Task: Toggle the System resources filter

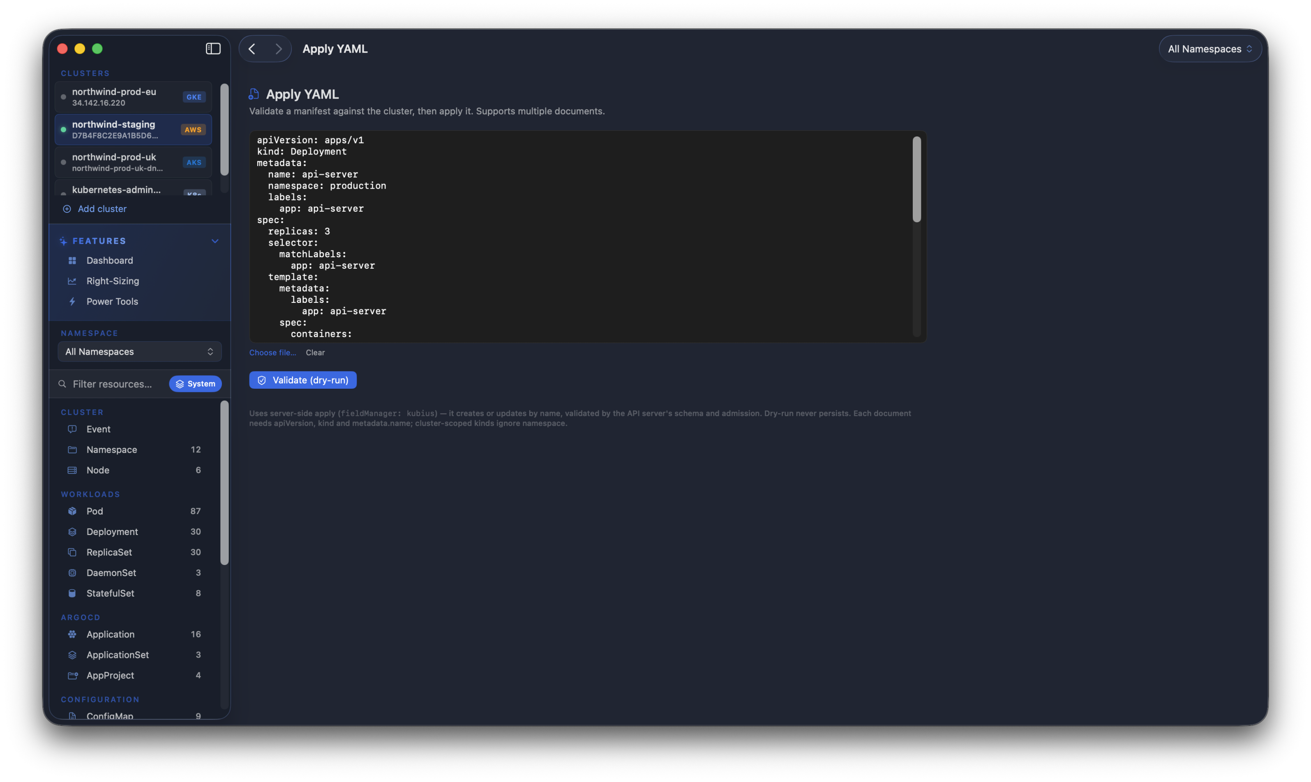Action: pos(196,384)
